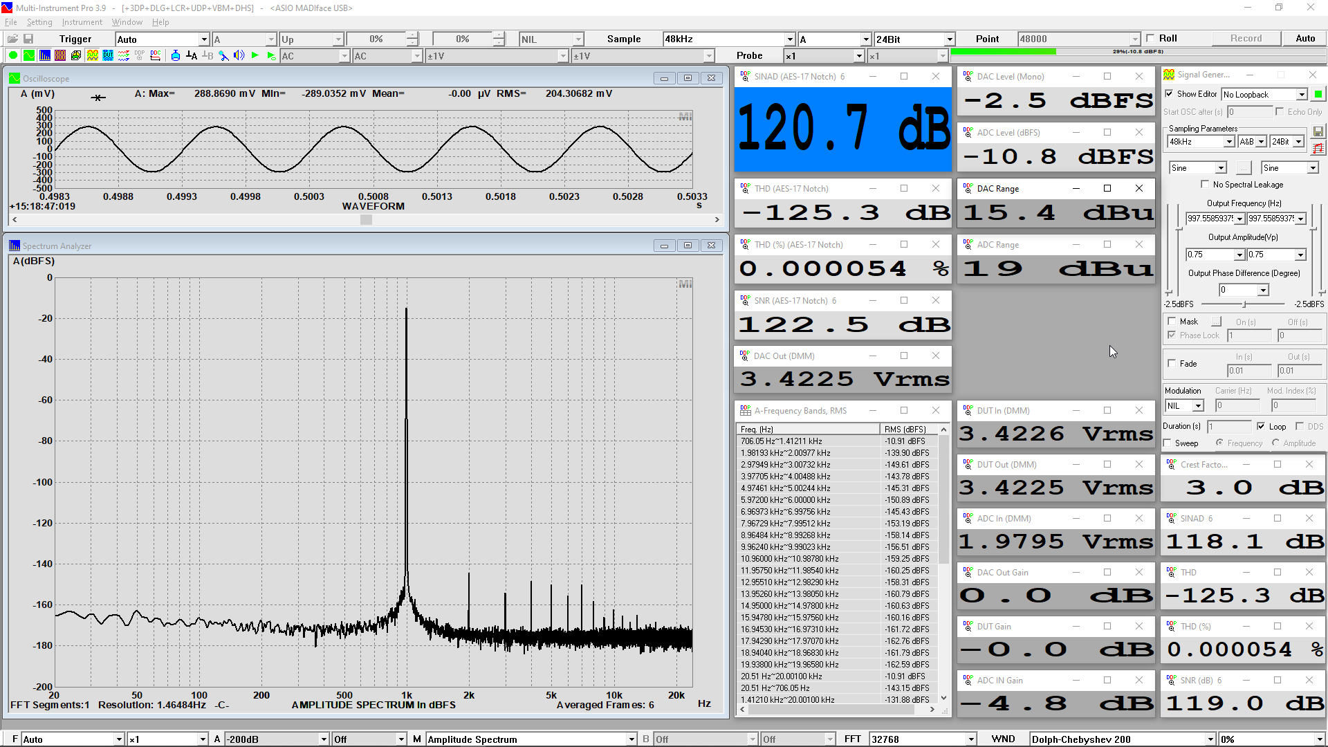Toggle the Loop checkbox
Image resolution: width=1328 pixels, height=747 pixels.
[1261, 426]
